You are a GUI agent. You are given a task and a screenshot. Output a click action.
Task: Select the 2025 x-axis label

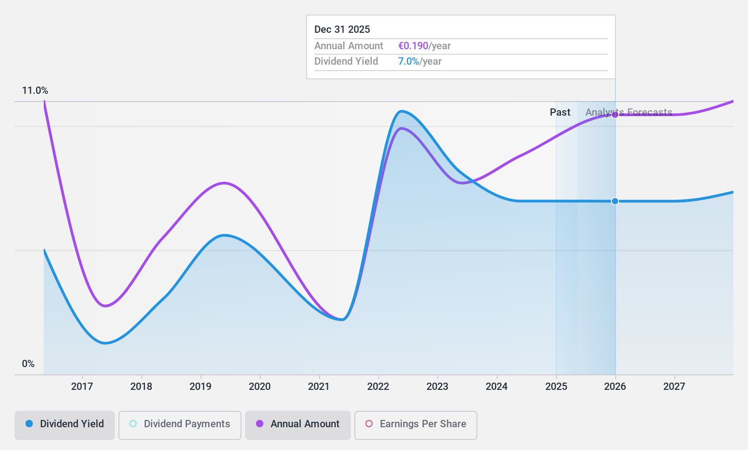556,387
